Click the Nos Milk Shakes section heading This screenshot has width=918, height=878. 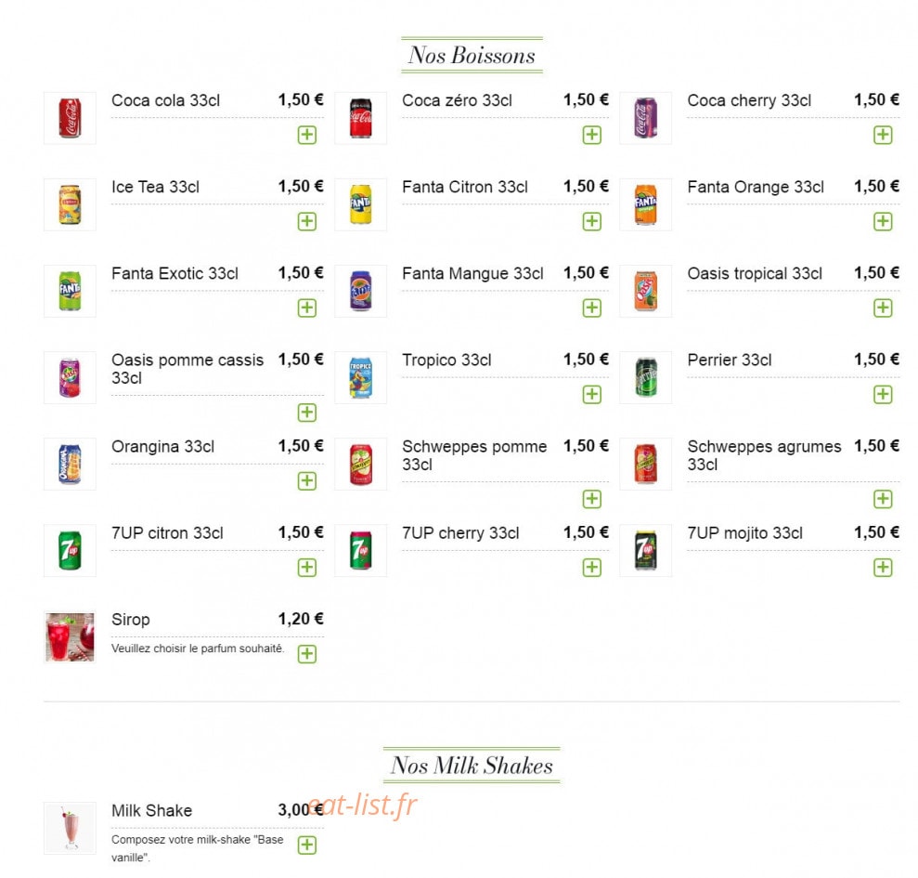472,766
